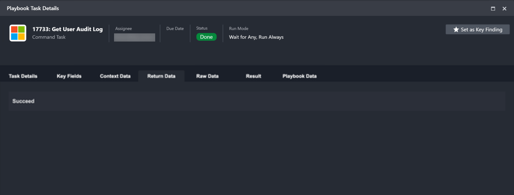The width and height of the screenshot is (514, 195).
Task: Go to the Result tab
Action: 253,76
